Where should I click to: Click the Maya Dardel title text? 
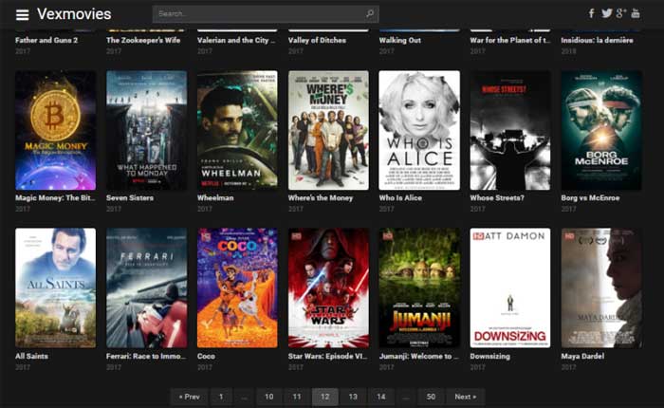pyautogui.click(x=582, y=357)
